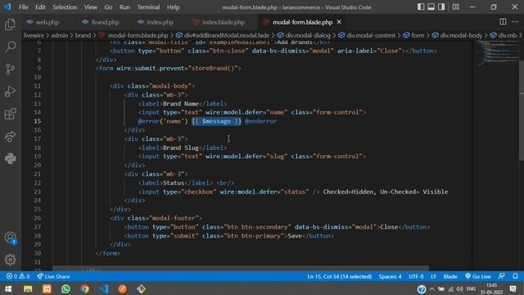Expand breadcrumb brand folder
The width and height of the screenshot is (524, 295).
tap(83, 35)
